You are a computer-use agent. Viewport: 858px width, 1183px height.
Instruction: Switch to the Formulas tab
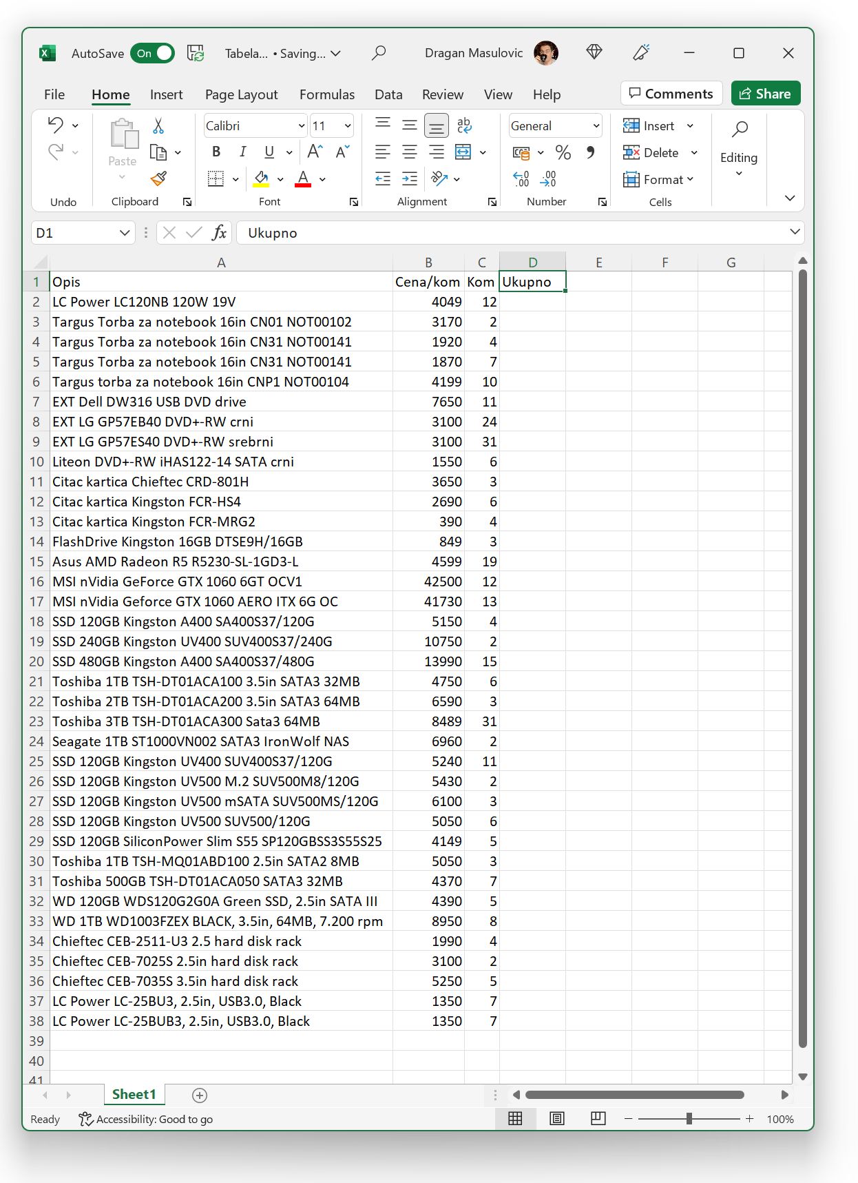[x=327, y=94]
